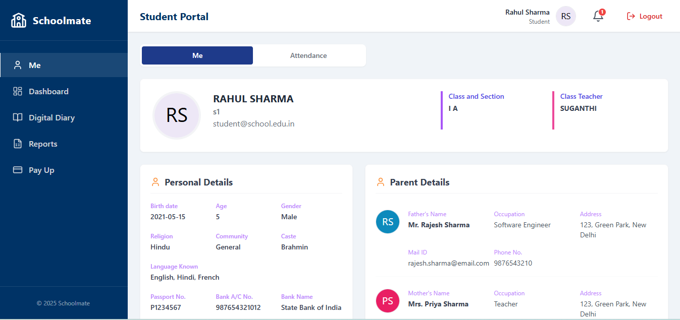Open Dashboard from the sidebar
Screen dimensions: 680x320
point(64,91)
